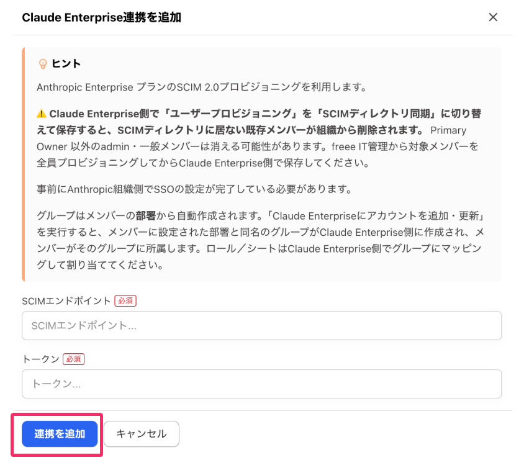Image resolution: width=524 pixels, height=468 pixels.
Task: Click the bold word 部署 in the hint
Action: pos(146,216)
